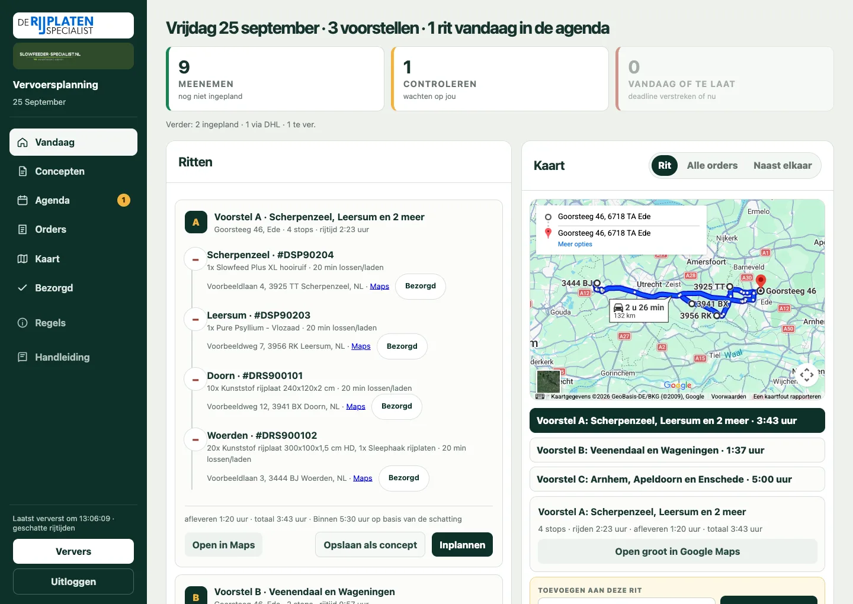Screen dimensions: 853x604
Task: Click the red destination pin on the map
Action: pyautogui.click(x=761, y=281)
